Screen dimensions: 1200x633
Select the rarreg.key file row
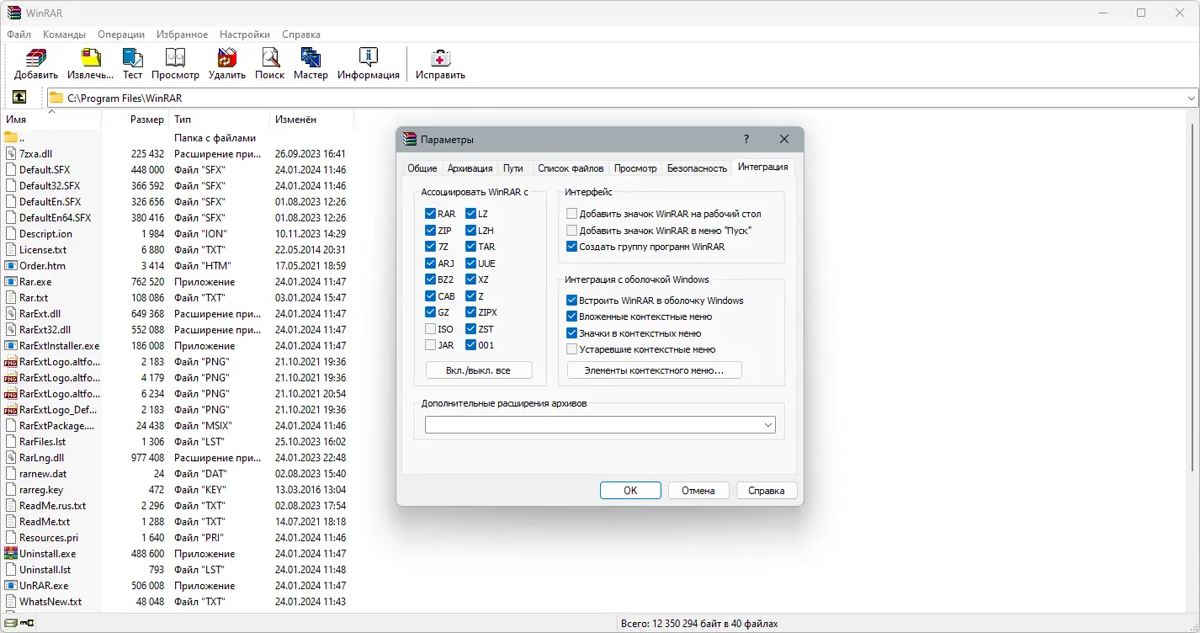tap(177, 490)
